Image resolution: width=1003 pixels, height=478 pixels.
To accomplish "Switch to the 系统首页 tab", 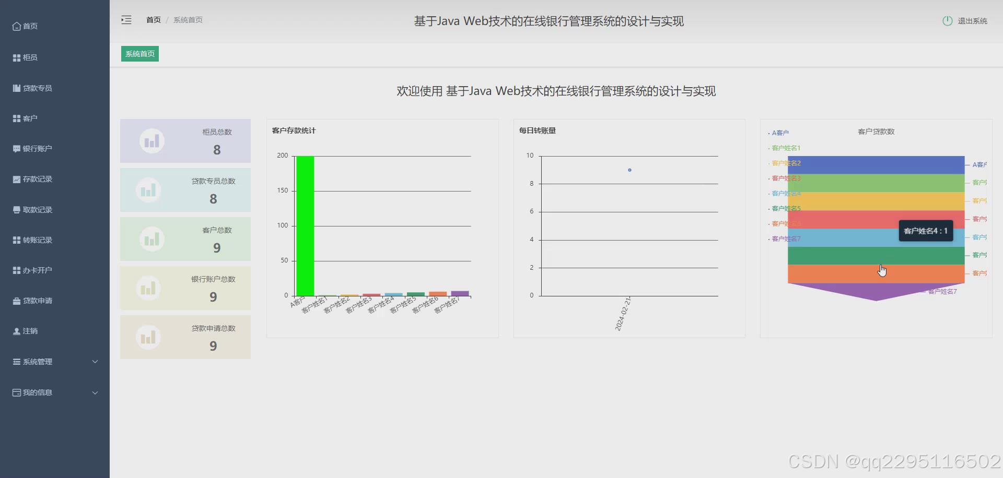I will point(139,54).
